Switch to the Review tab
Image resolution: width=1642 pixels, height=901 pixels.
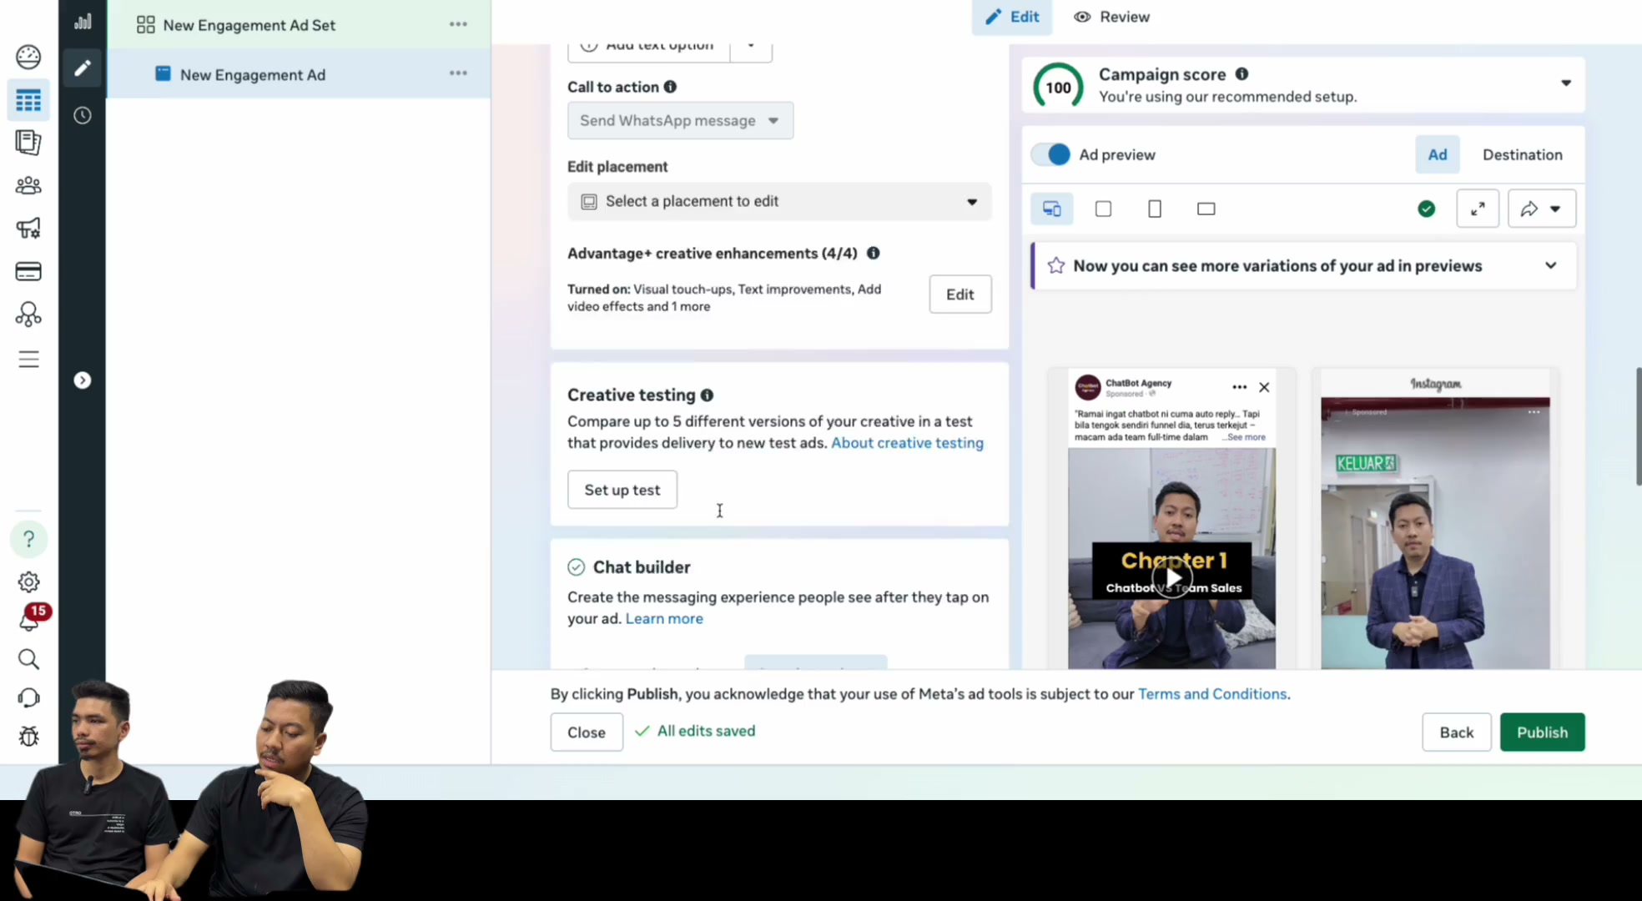[x=1111, y=17]
